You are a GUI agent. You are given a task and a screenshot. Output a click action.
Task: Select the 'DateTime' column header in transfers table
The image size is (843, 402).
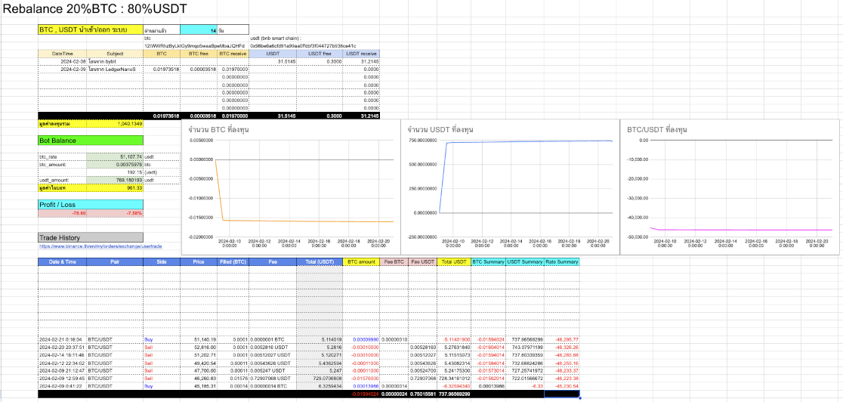coord(63,54)
